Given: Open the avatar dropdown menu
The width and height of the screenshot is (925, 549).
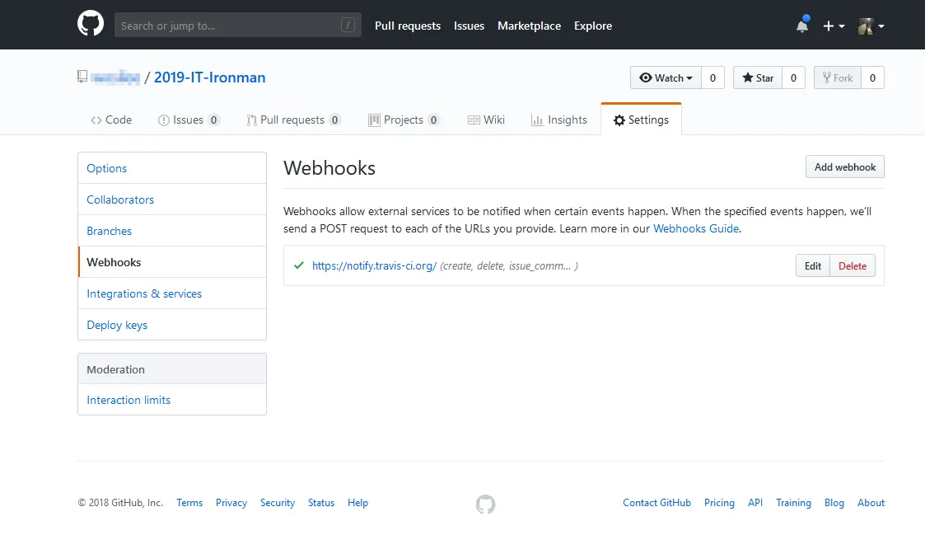Looking at the screenshot, I should pyautogui.click(x=870, y=25).
